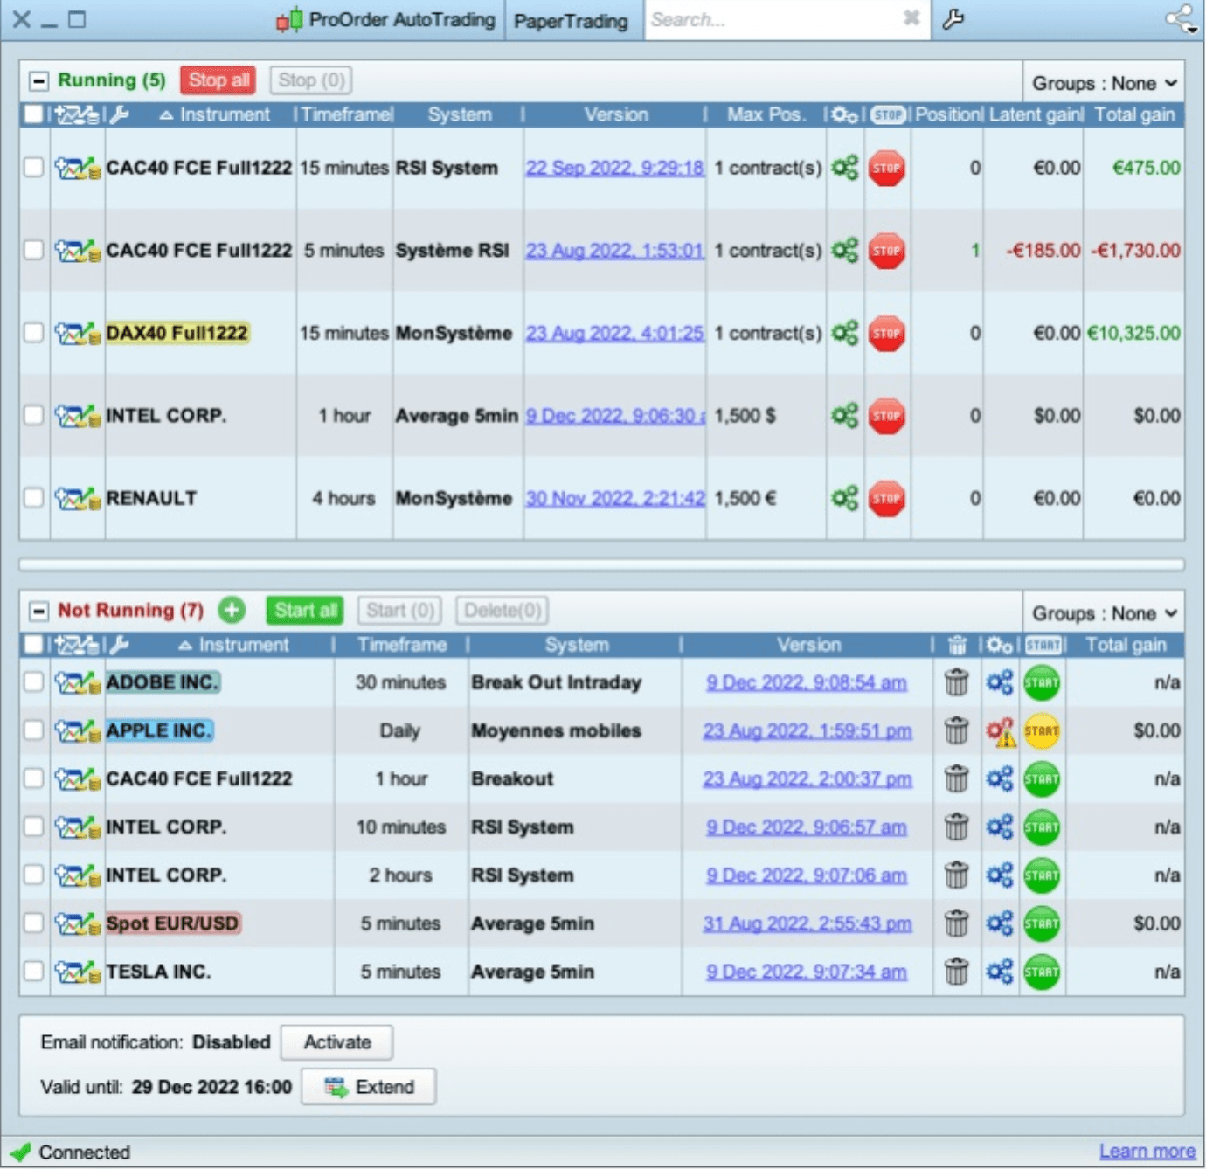Tick the Spot EUR/USD row checkbox
This screenshot has width=1206, height=1169.
pos(33,923)
